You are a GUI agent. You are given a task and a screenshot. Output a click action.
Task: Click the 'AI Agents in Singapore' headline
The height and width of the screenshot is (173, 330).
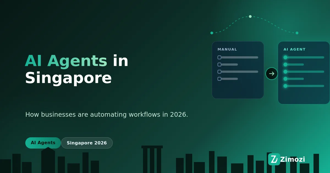tap(77, 69)
